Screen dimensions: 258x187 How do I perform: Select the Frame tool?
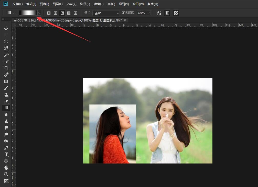6,181
